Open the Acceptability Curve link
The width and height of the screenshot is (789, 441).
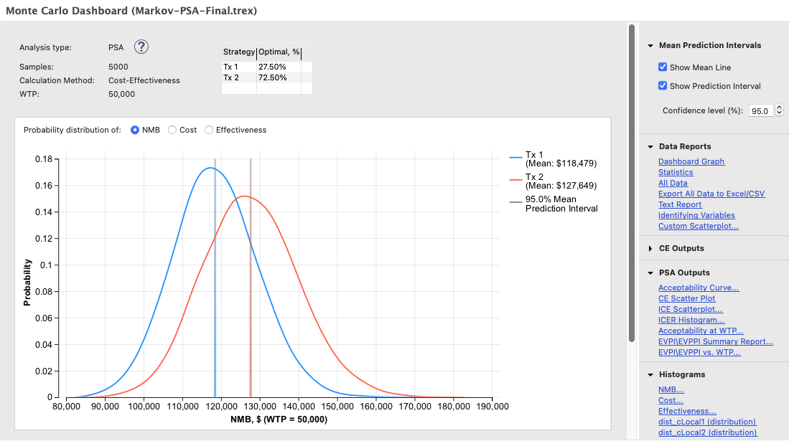[x=699, y=288]
